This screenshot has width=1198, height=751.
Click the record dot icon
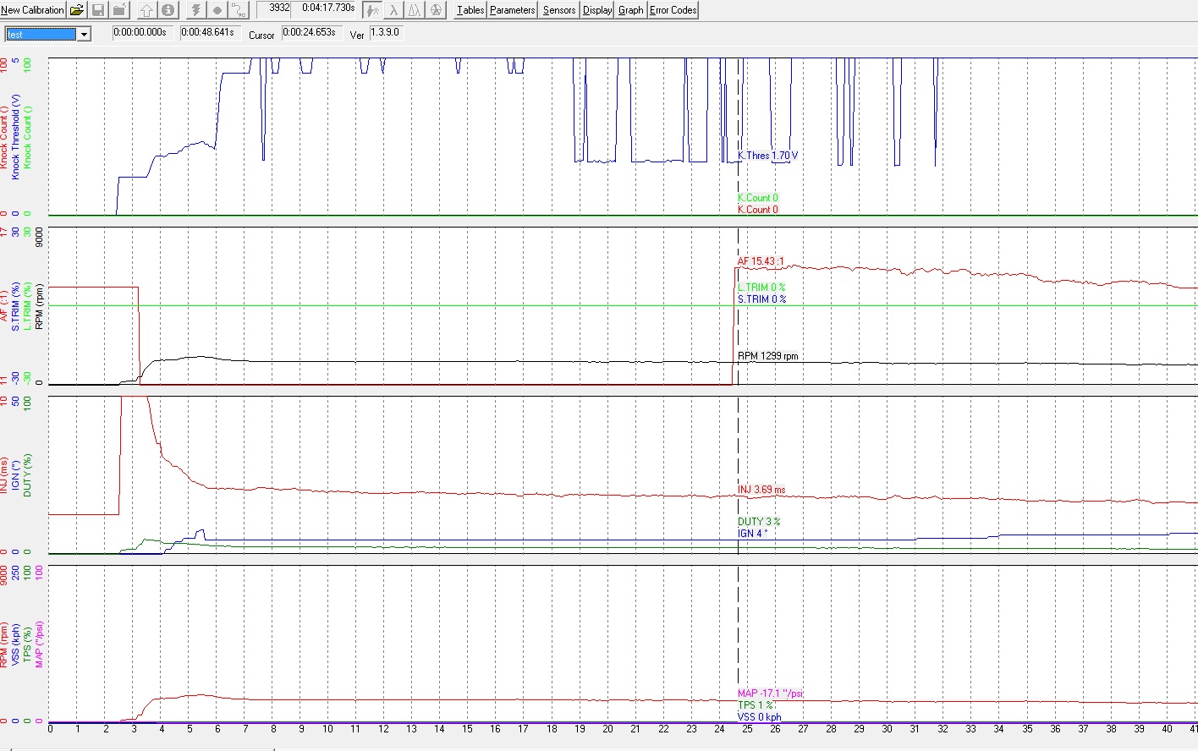217,10
